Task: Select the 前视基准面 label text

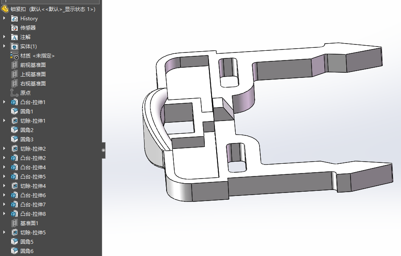Action: tap(33, 65)
